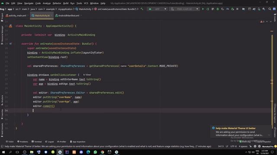This screenshot has width=277, height=155.
Task: Open the Favorites side panel
Action: point(2,114)
